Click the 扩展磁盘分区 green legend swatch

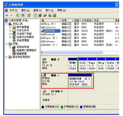tap(62, 107)
